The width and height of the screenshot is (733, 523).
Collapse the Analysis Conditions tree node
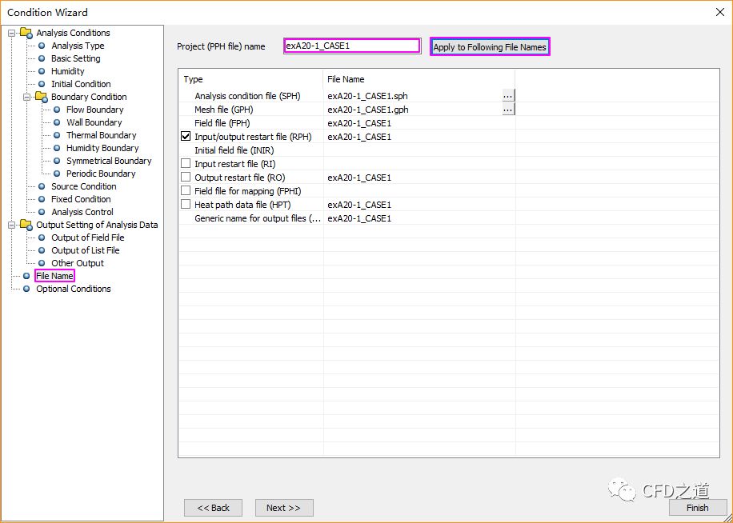coord(12,33)
